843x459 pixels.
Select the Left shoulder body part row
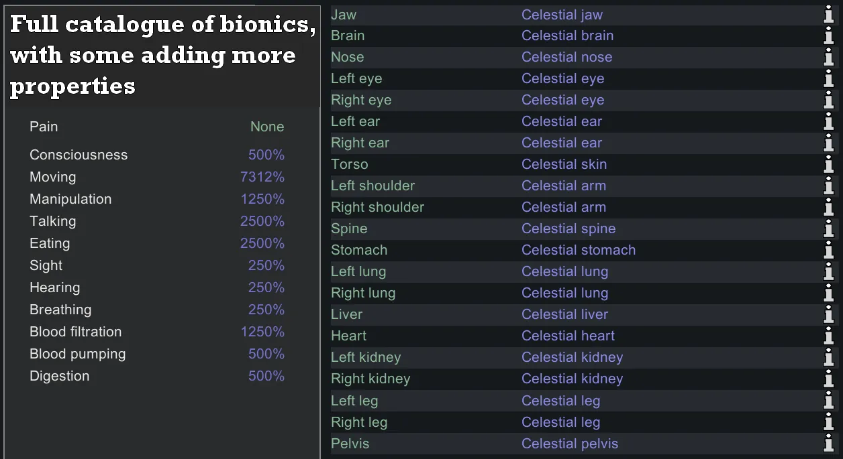click(373, 186)
